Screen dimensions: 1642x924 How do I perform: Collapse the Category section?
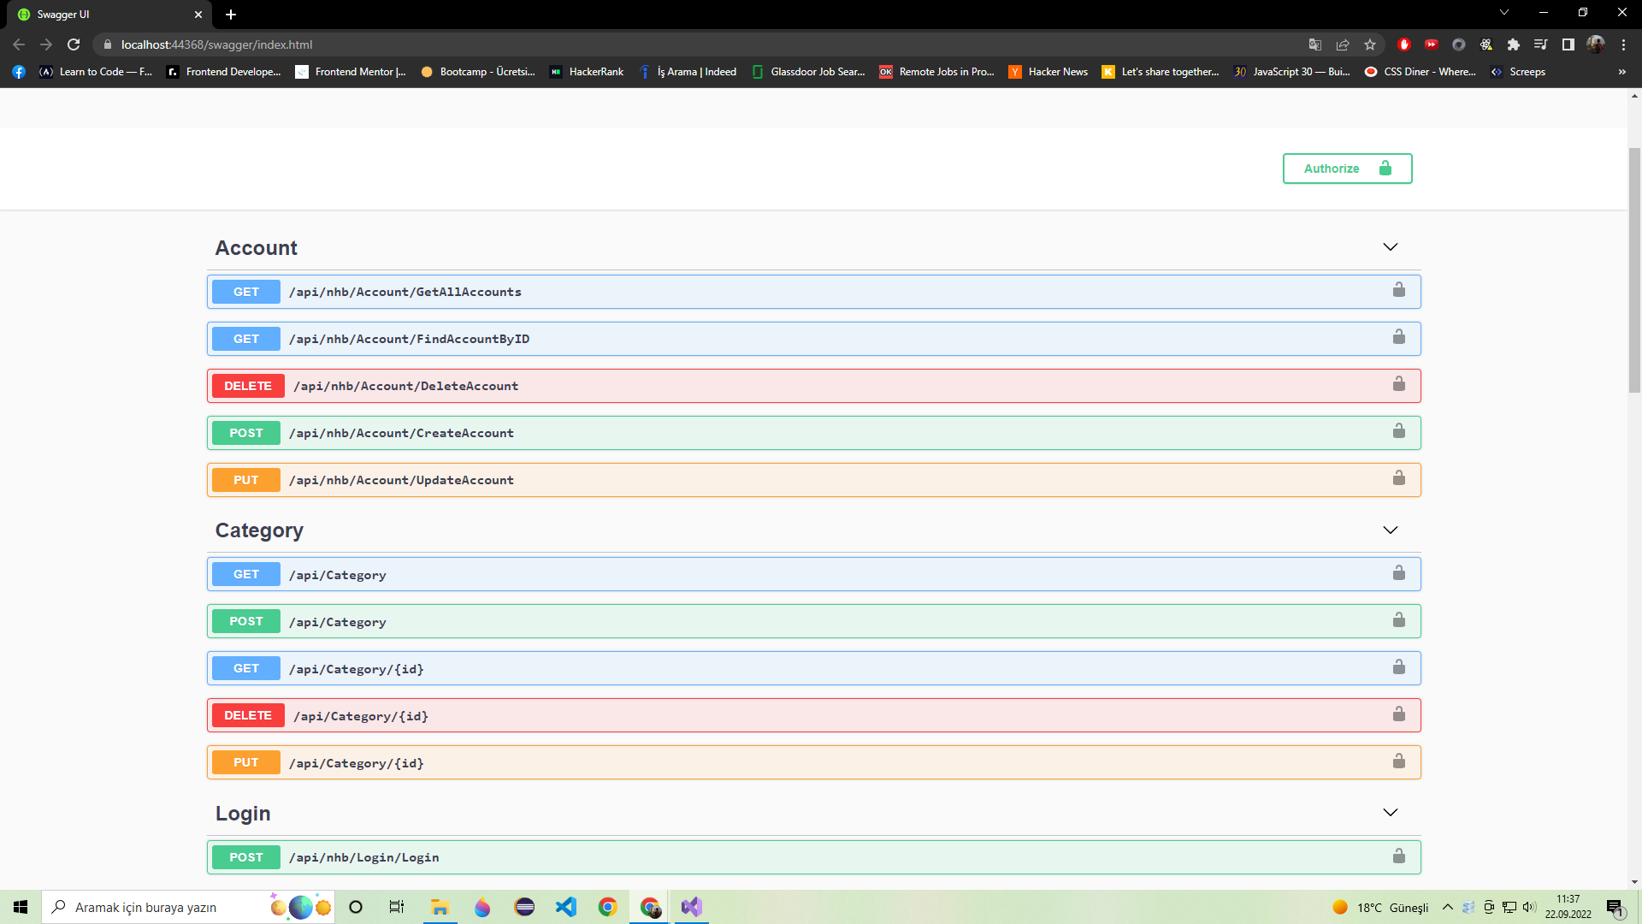click(x=1390, y=529)
